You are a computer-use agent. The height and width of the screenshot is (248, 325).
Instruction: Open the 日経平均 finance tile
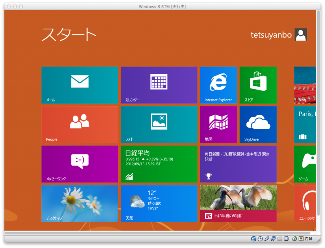coord(159,164)
